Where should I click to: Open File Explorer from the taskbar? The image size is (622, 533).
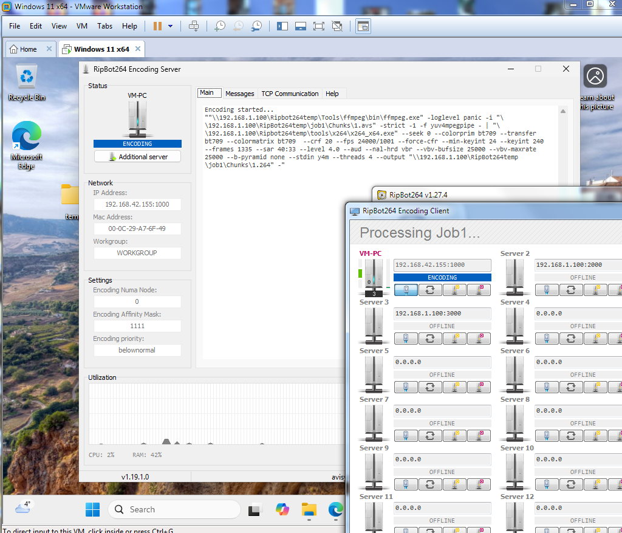point(309,509)
